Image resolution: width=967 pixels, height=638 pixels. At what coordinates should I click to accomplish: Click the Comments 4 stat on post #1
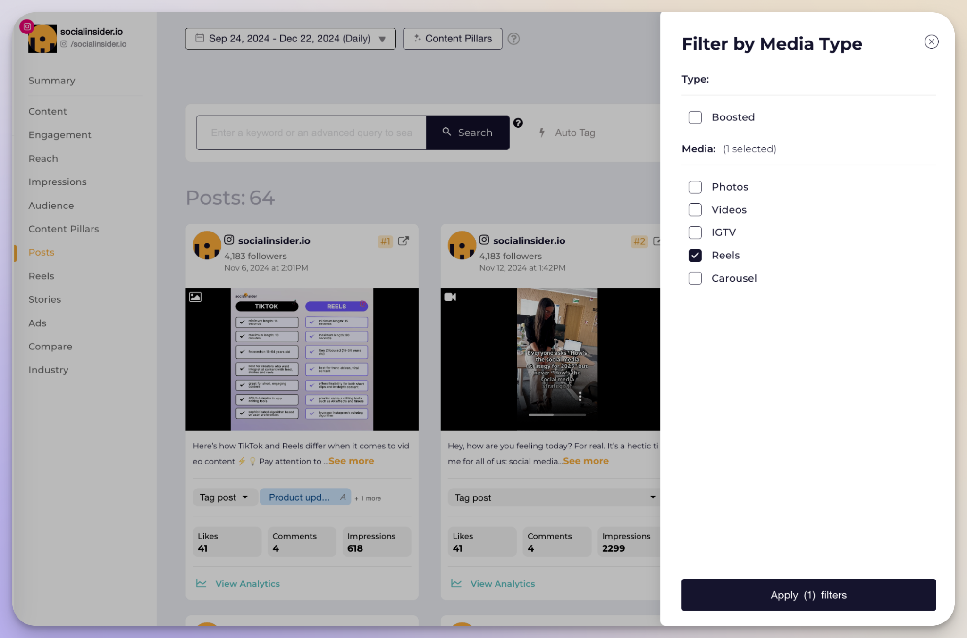[302, 542]
